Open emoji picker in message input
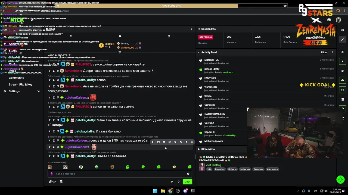 (188, 174)
